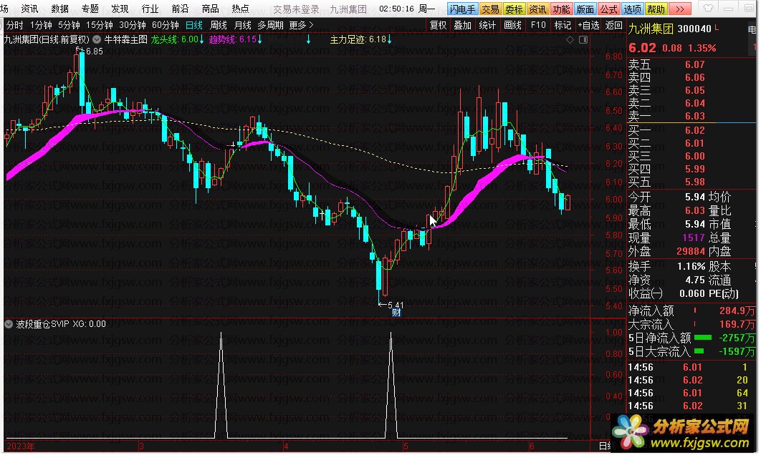761x455 pixels.
Task: Click the 龙头线: 6.00 indicator value
Action: (x=177, y=40)
